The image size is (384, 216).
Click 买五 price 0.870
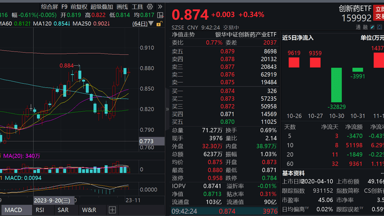pos(227,122)
